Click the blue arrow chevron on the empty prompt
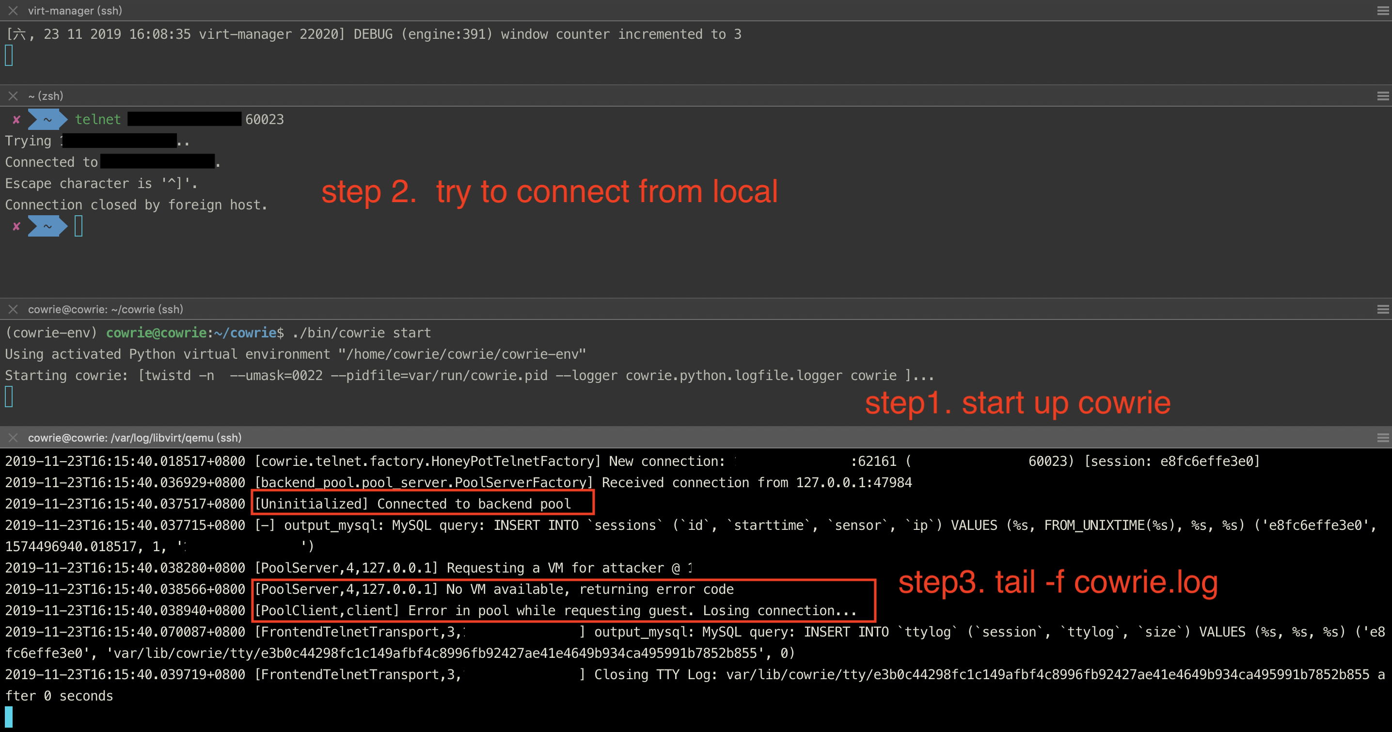The height and width of the screenshot is (732, 1392). [x=47, y=226]
